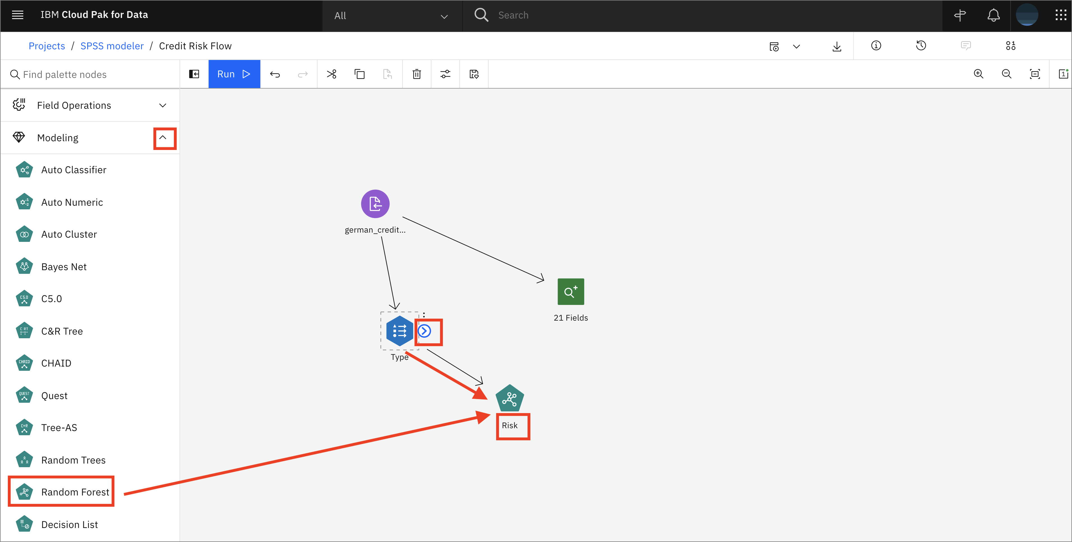
Task: Click the cut scissors icon
Action: point(331,74)
